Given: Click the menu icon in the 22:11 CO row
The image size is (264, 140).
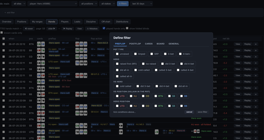Looking at the screenshot, I should click(x=256, y=56).
